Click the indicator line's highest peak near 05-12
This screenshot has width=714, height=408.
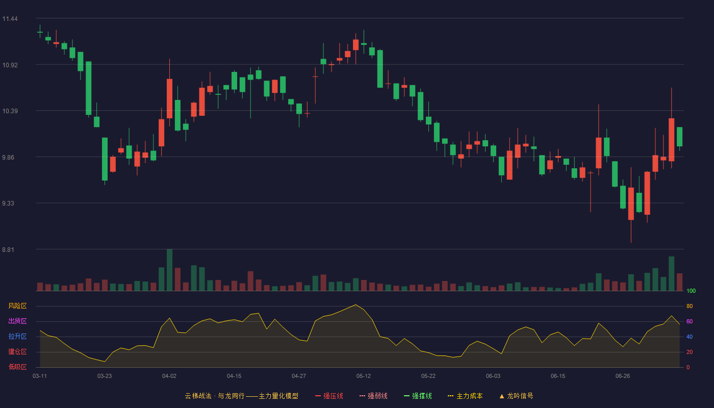point(355,305)
